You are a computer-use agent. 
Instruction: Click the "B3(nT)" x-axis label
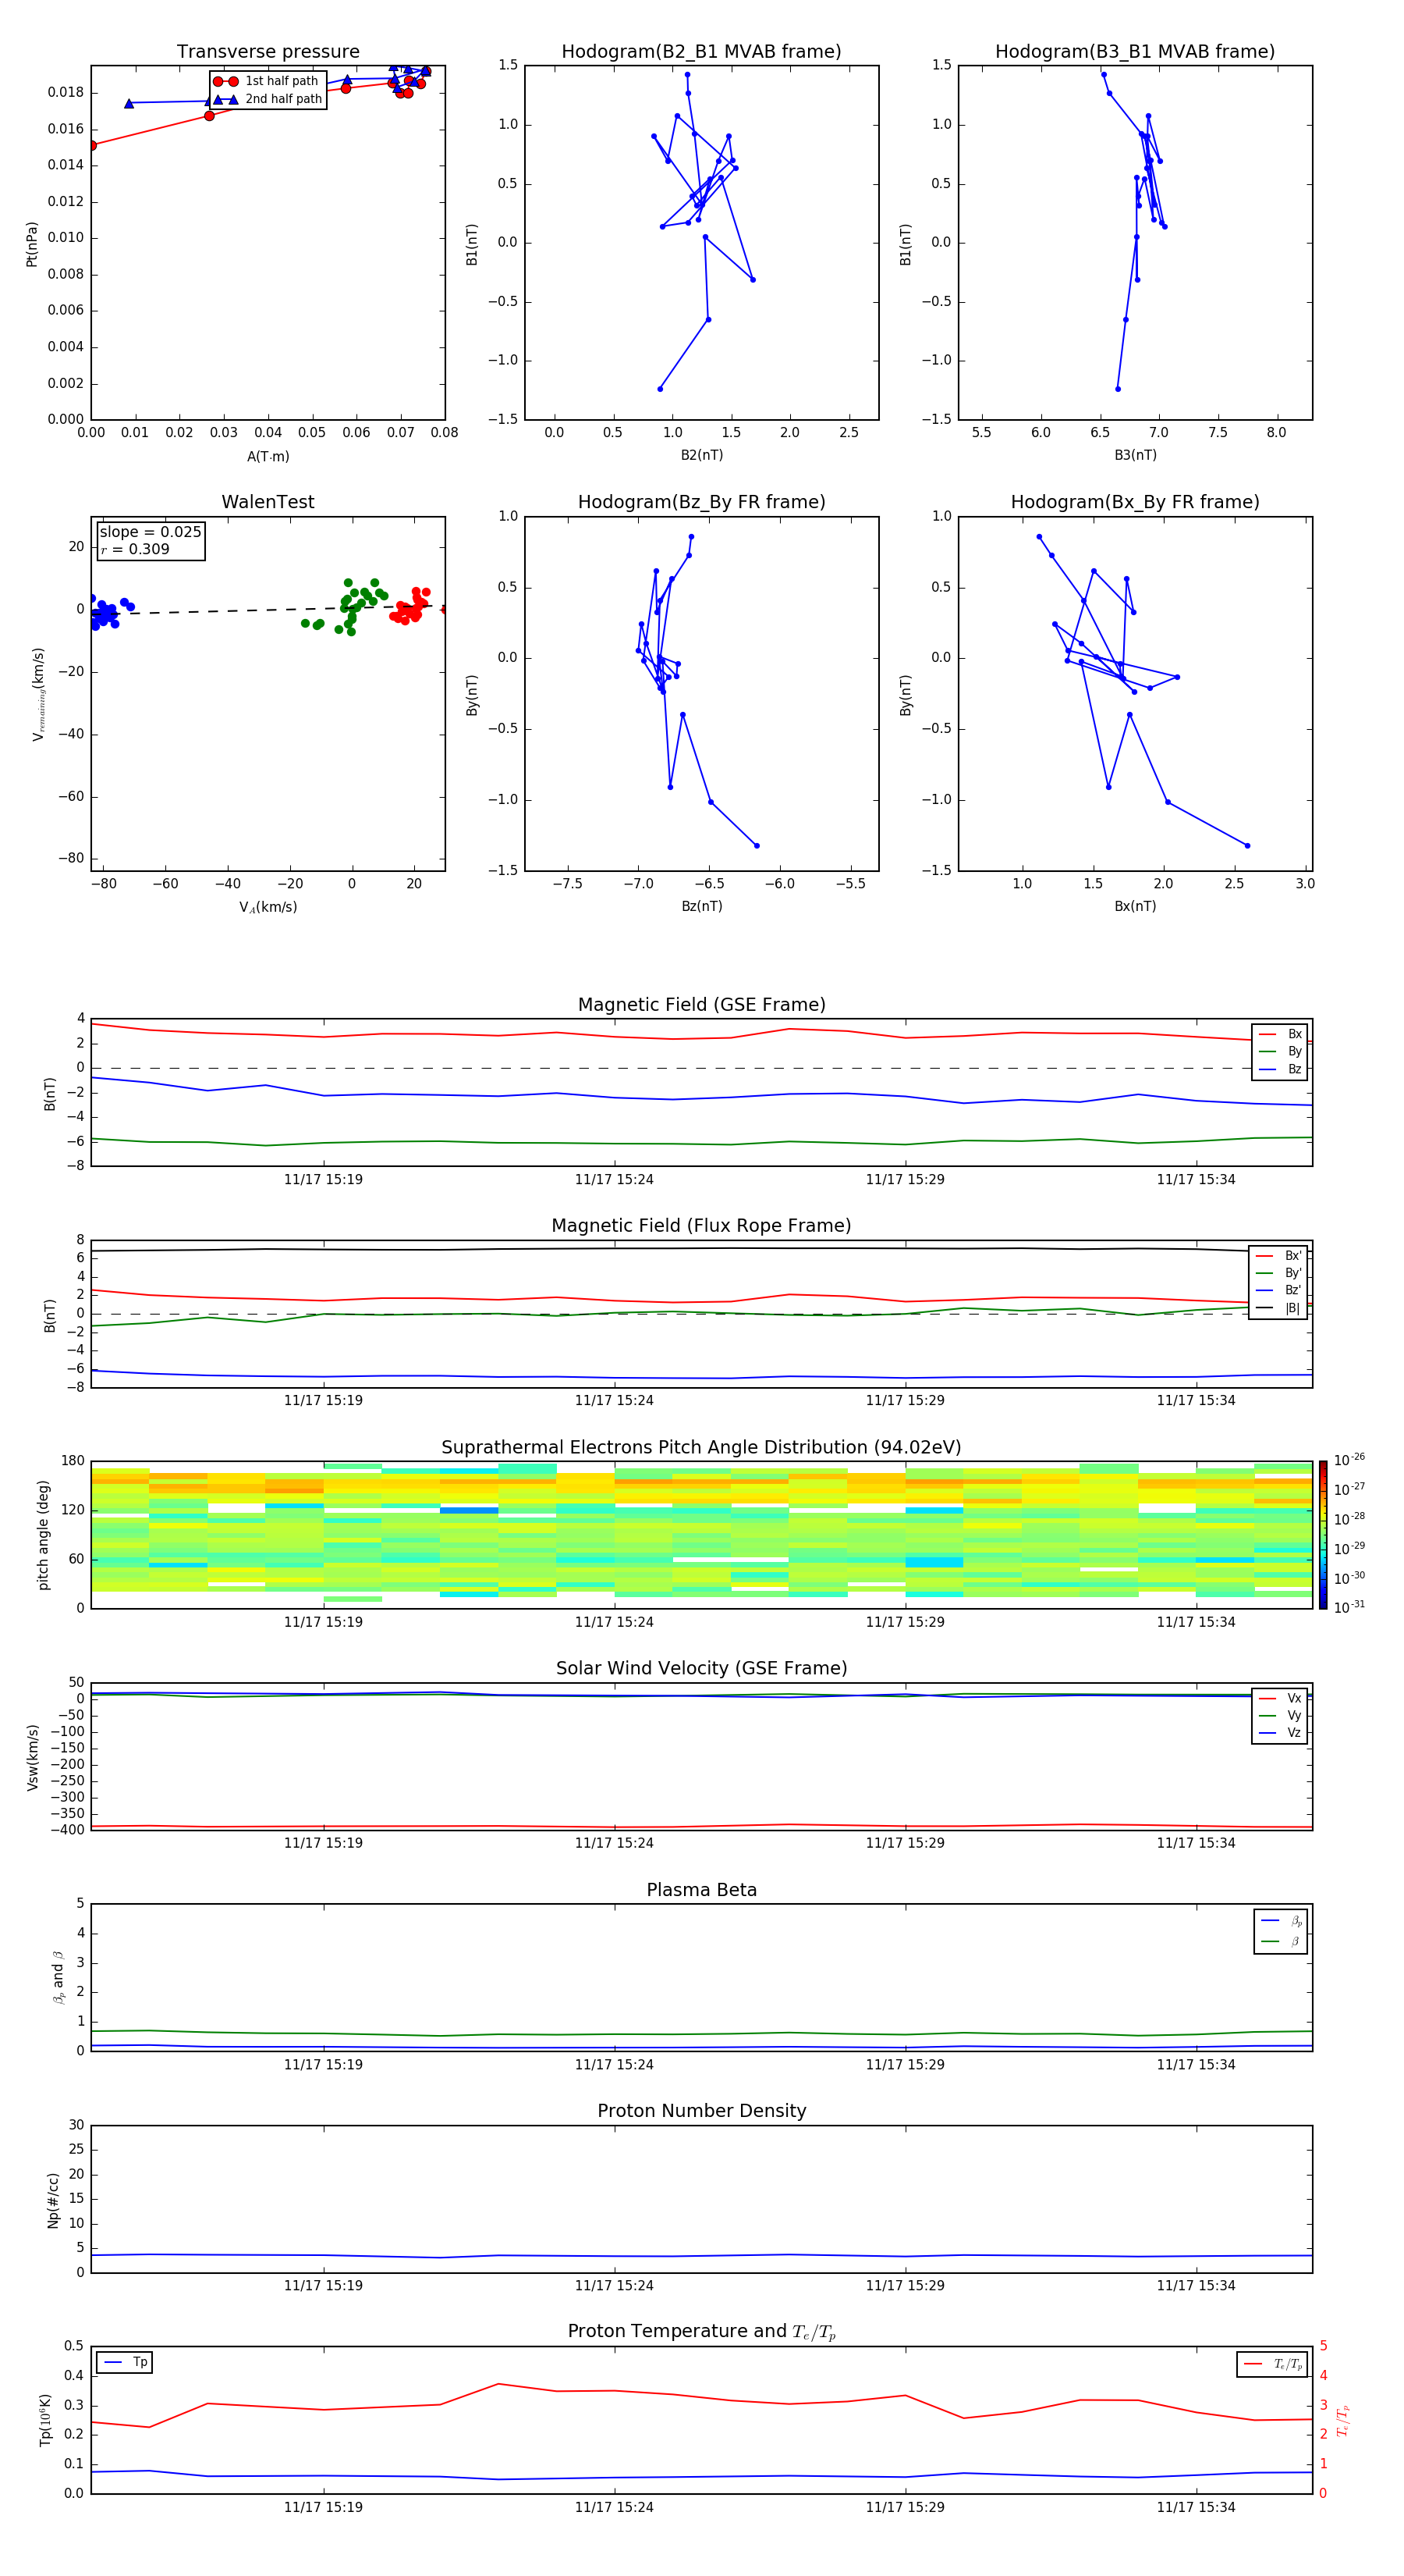(1135, 455)
